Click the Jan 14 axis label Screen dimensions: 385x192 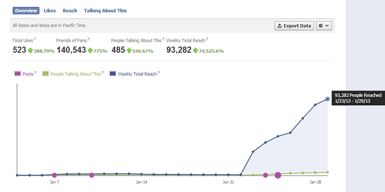(x=142, y=182)
